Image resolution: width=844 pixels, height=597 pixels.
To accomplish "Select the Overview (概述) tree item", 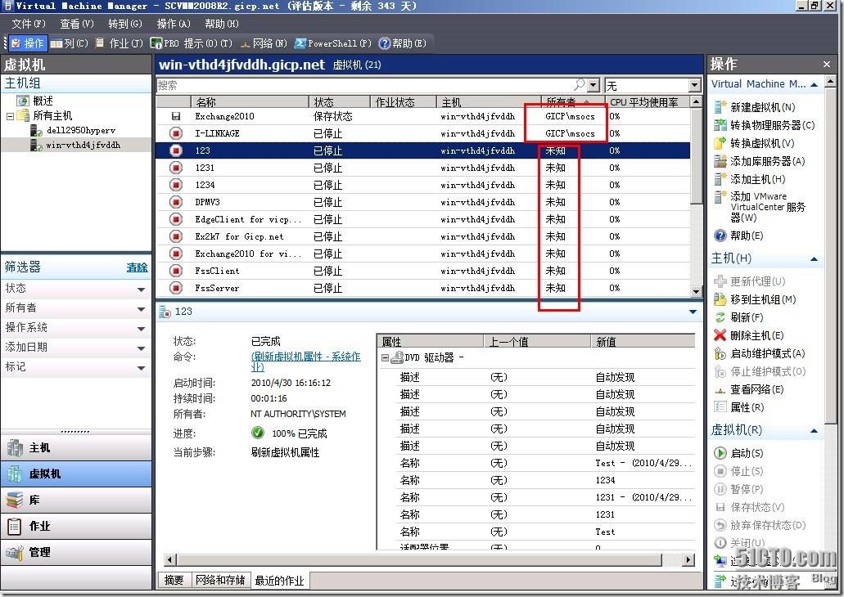I will pos(43,101).
